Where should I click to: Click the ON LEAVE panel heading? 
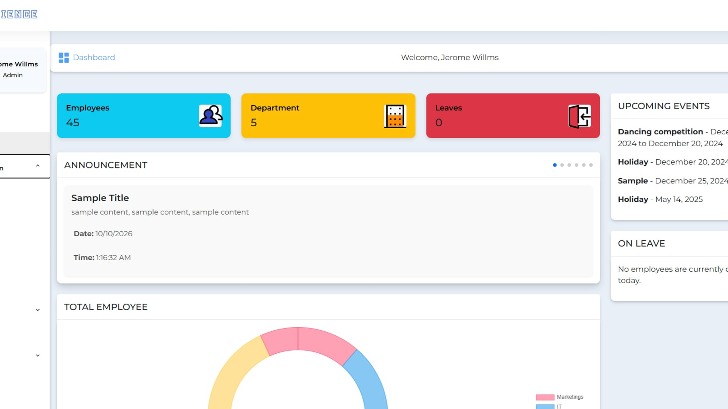pos(641,243)
